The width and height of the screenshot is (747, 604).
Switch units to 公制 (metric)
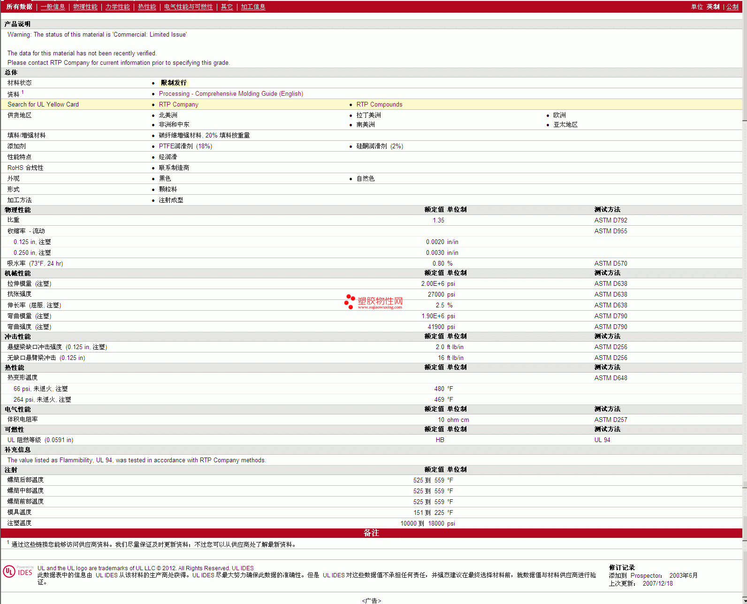tap(732, 7)
